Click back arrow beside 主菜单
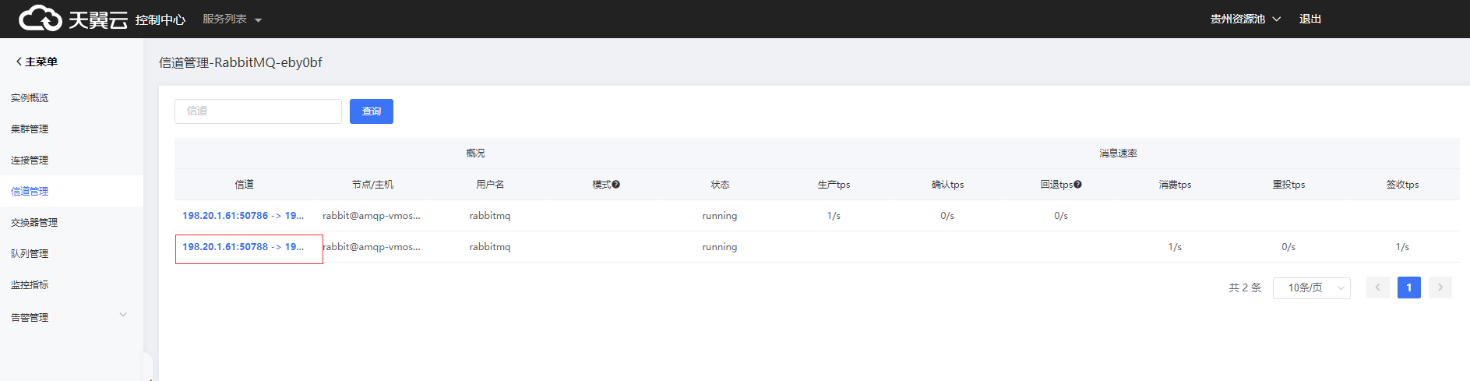The height and width of the screenshot is (381, 1470). (19, 62)
